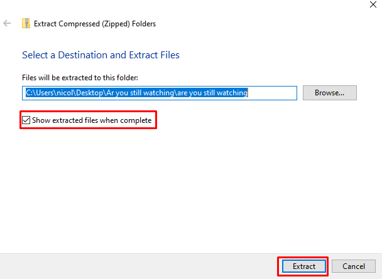382x279 pixels.
Task: Click the zipped folder icon beside title
Action: pos(26,24)
